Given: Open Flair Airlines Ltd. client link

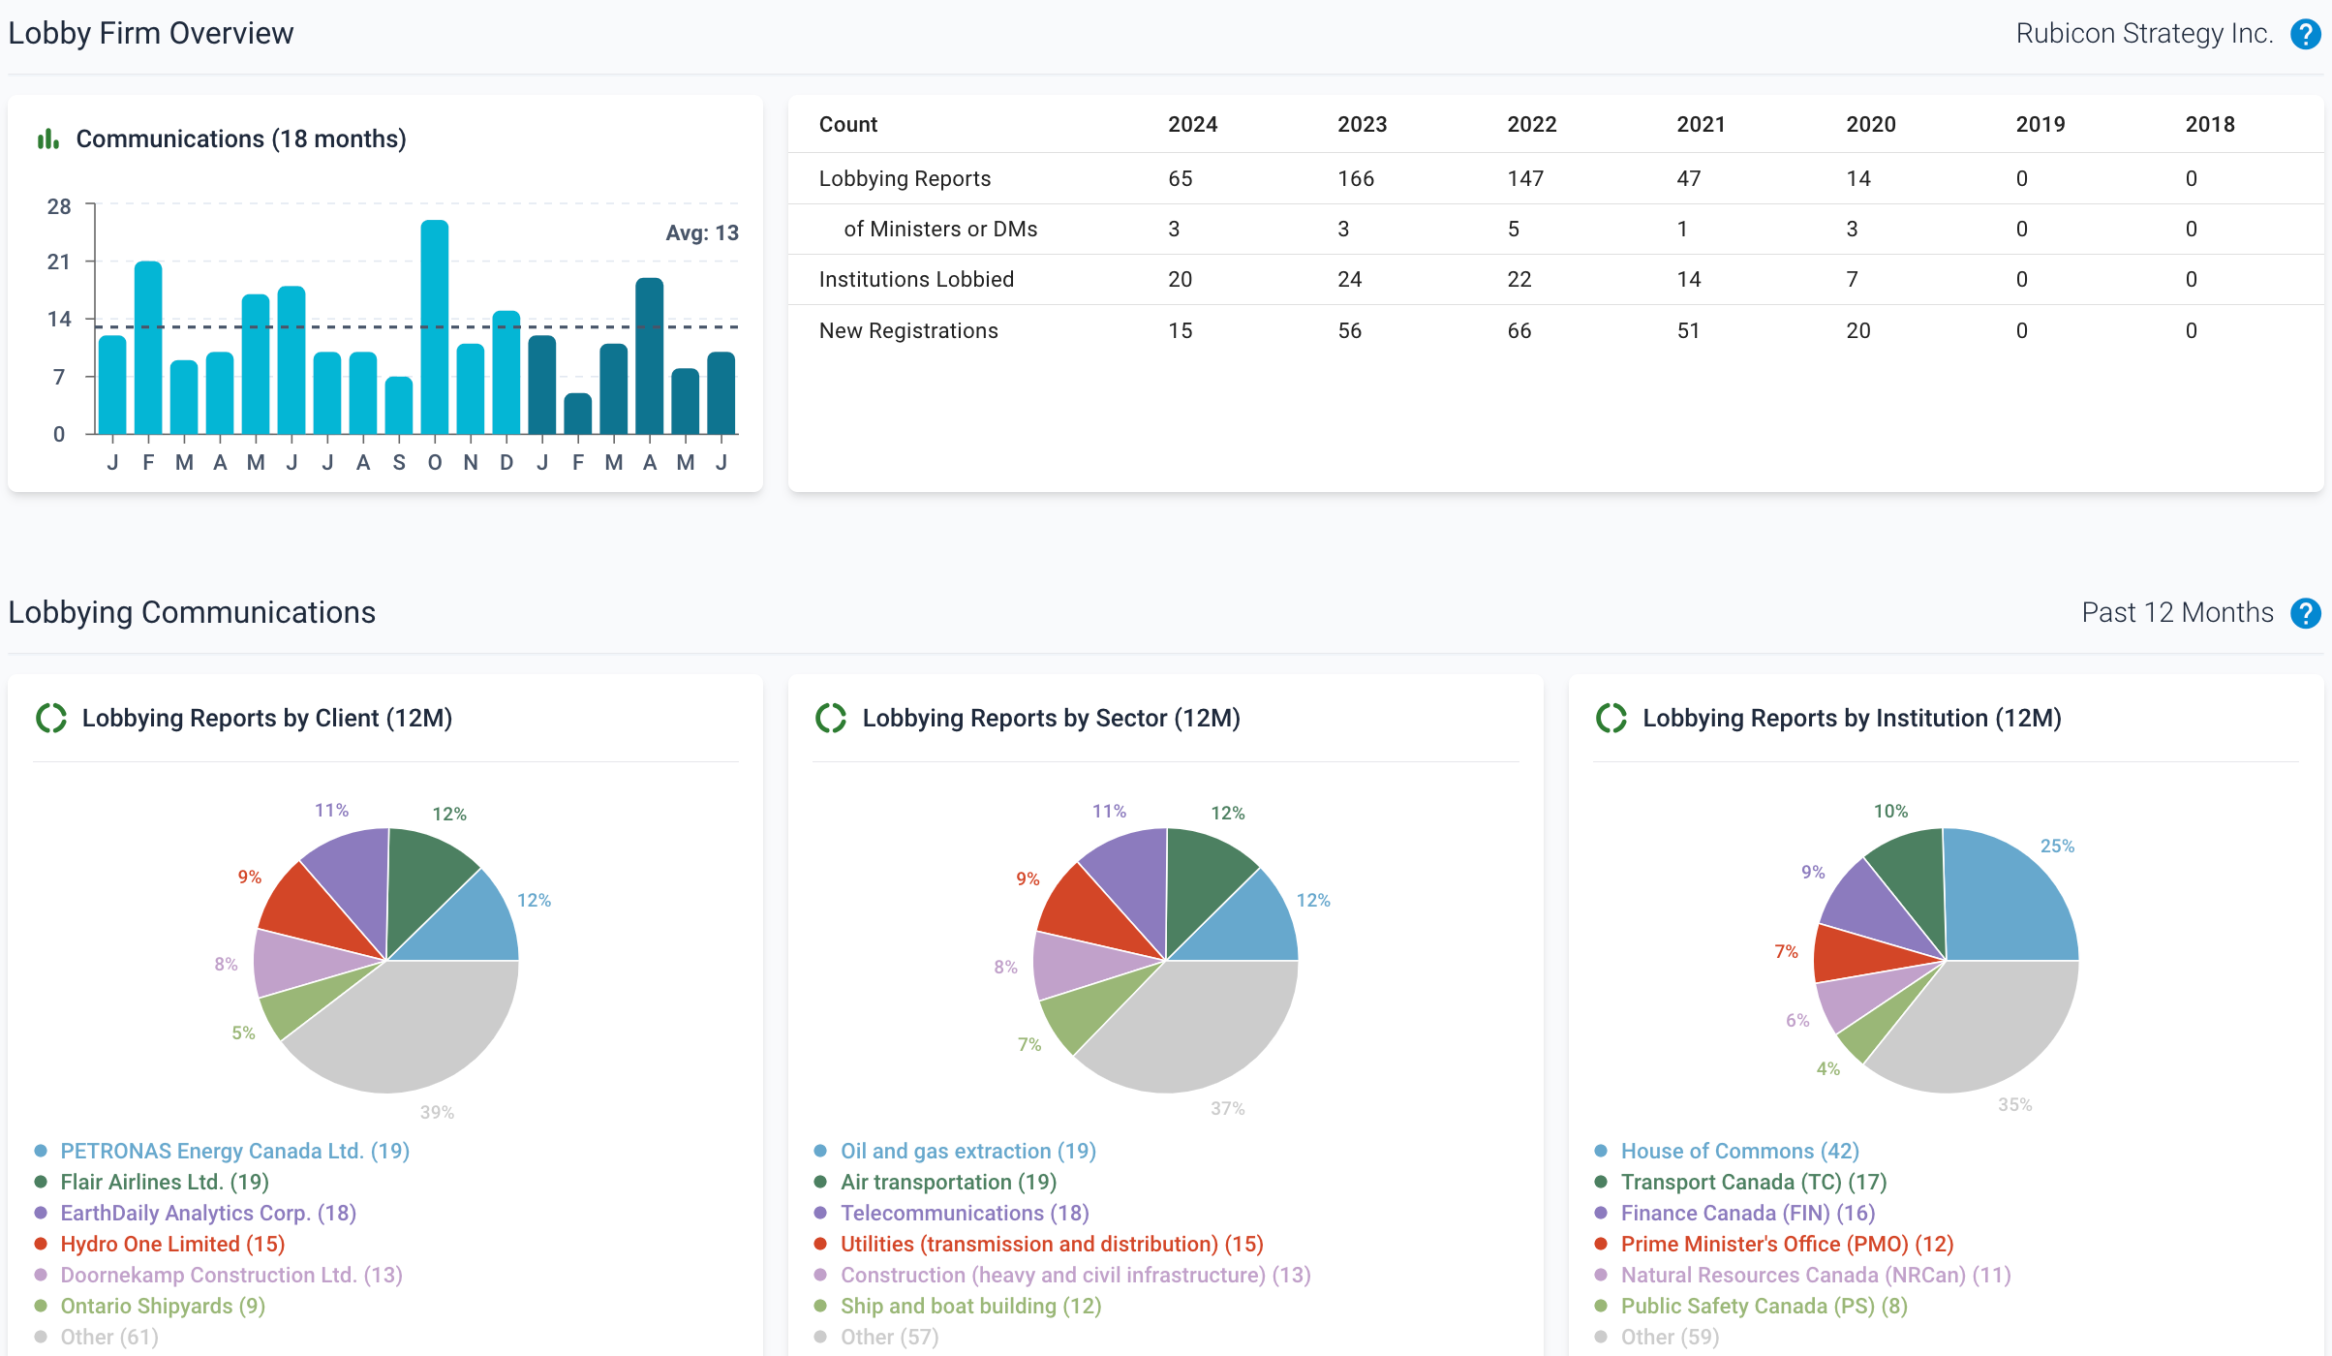Looking at the screenshot, I should point(165,1182).
